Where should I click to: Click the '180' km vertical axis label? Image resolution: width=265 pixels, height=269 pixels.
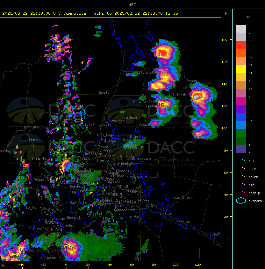(x=224, y=40)
